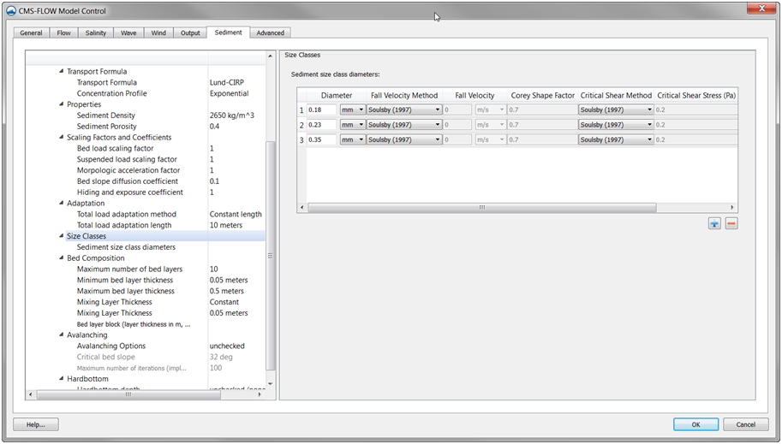
Task: Switch to the General tab
Action: click(31, 33)
